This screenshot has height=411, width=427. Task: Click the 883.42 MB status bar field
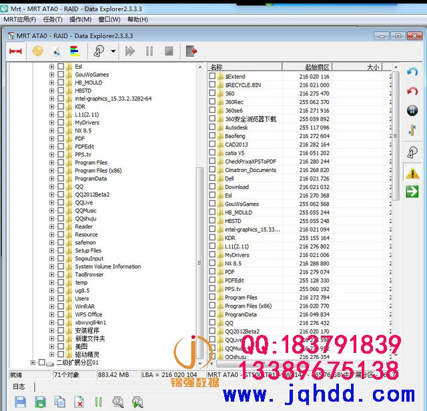click(x=117, y=375)
